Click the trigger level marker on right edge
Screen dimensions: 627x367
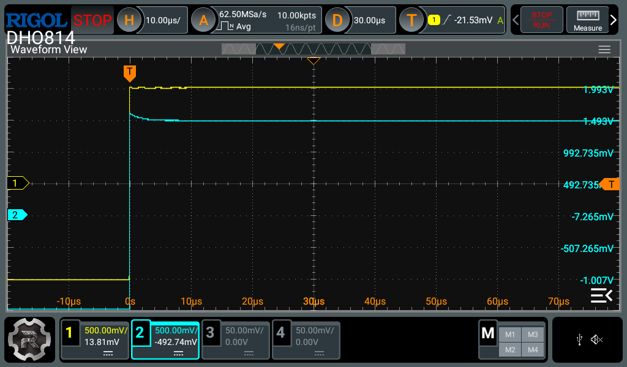pos(610,184)
